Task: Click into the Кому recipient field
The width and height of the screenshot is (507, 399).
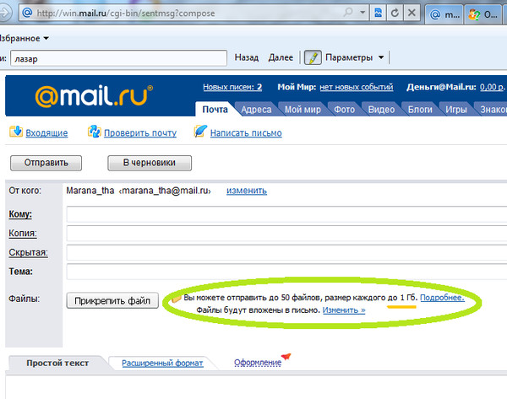Action: click(x=286, y=214)
